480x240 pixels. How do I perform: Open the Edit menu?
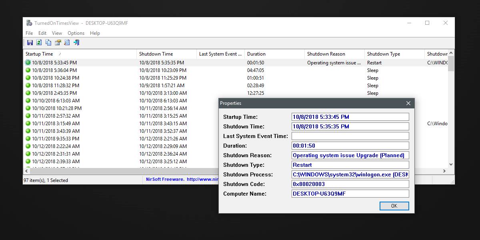pos(42,33)
